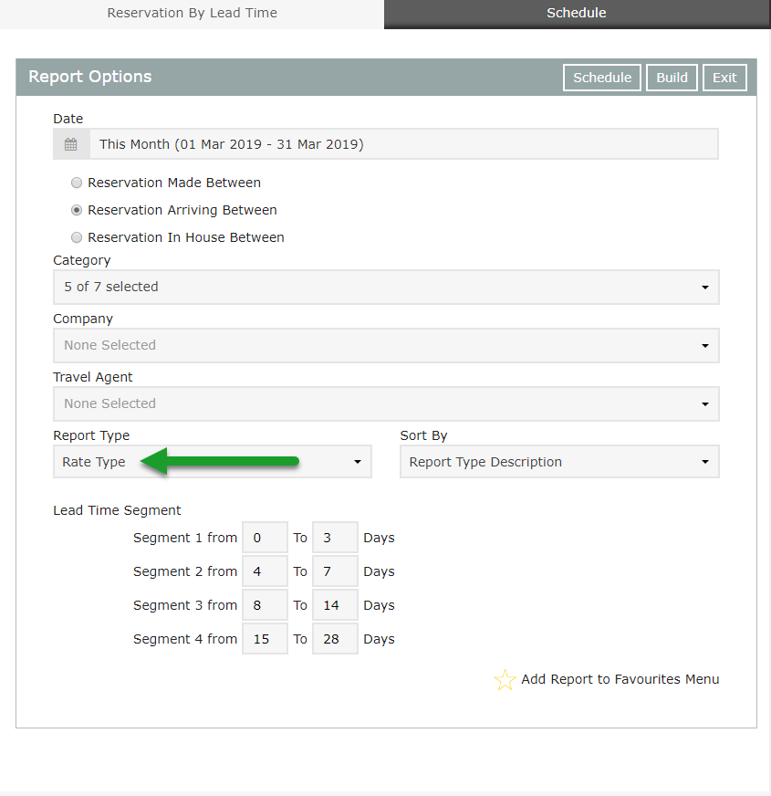Screen dimensions: 771x796
Task: Click the Report Options heading
Action: coord(89,77)
